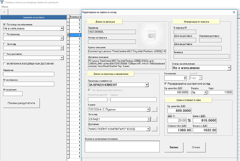Click the 'Данни за артикула' section label
The image size is (240, 161).
[105, 22]
